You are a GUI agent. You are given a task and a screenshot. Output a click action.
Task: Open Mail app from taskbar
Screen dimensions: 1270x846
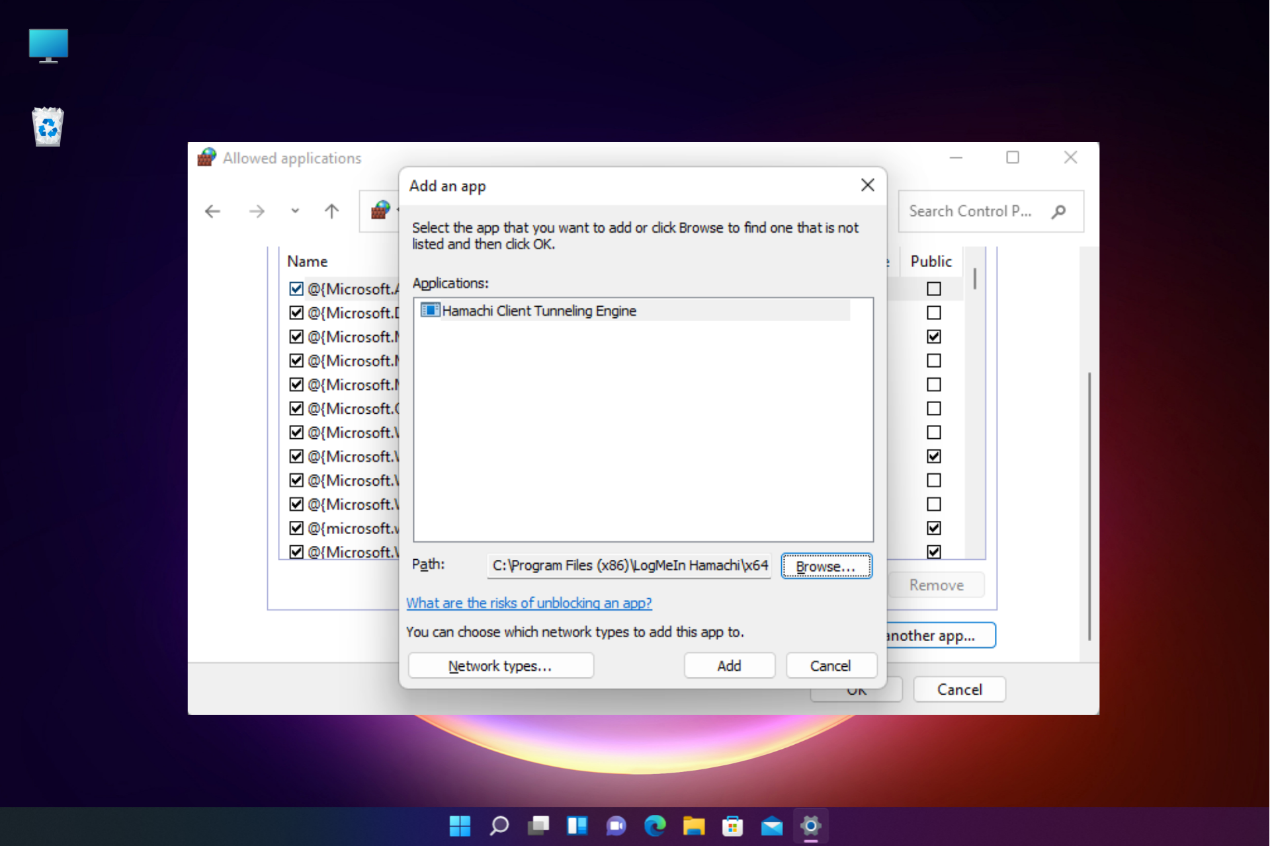pos(772,826)
